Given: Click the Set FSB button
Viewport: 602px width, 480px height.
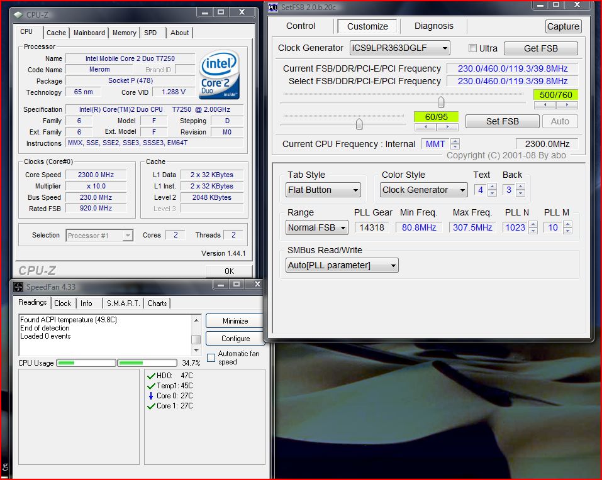Looking at the screenshot, I should [x=502, y=121].
